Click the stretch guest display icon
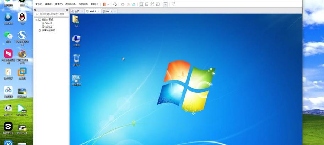 [173, 4]
